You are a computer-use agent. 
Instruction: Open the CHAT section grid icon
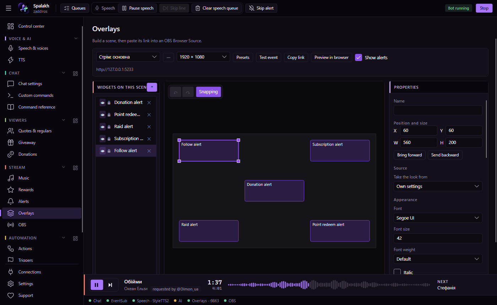[x=75, y=73]
